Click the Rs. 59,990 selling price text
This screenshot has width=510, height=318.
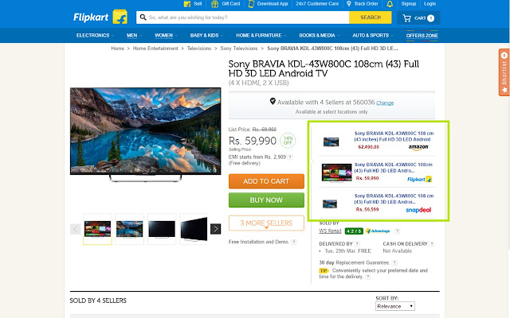[x=253, y=141]
